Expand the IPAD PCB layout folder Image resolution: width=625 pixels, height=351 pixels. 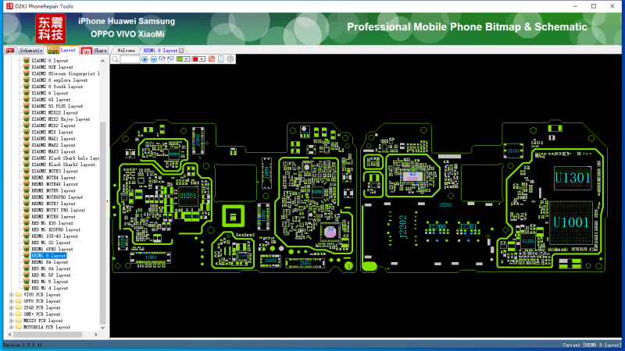pos(11,308)
